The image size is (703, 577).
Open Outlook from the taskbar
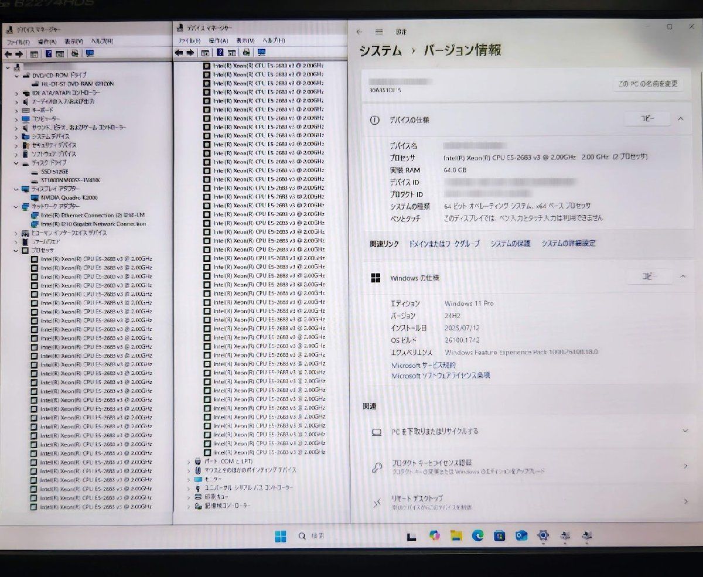coord(521,535)
